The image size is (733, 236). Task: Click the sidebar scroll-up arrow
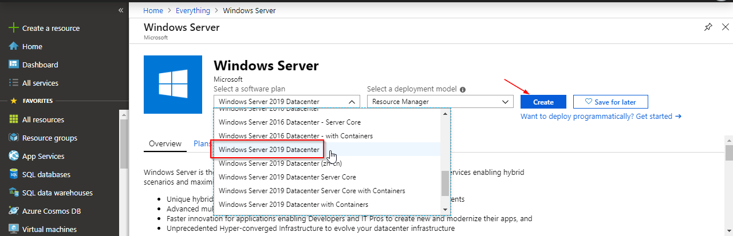click(123, 114)
